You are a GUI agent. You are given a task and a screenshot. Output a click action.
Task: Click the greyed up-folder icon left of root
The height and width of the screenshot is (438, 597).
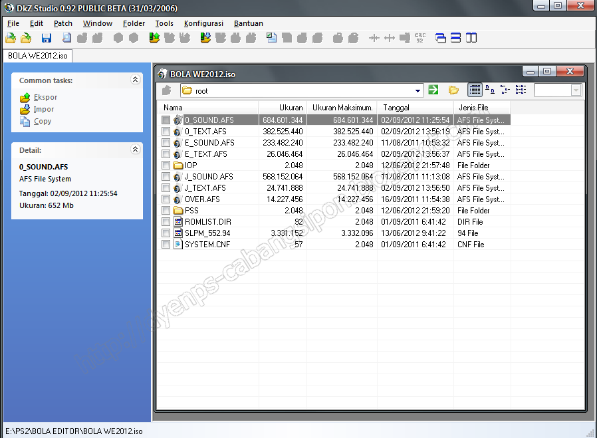[x=167, y=90]
